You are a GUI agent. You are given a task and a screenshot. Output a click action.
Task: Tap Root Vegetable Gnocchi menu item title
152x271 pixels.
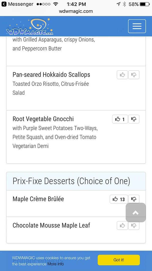[43, 119]
